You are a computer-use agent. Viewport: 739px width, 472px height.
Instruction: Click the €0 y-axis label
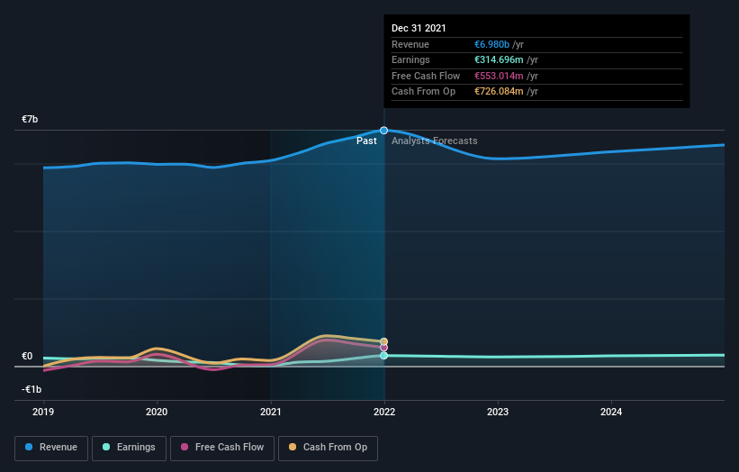27,356
